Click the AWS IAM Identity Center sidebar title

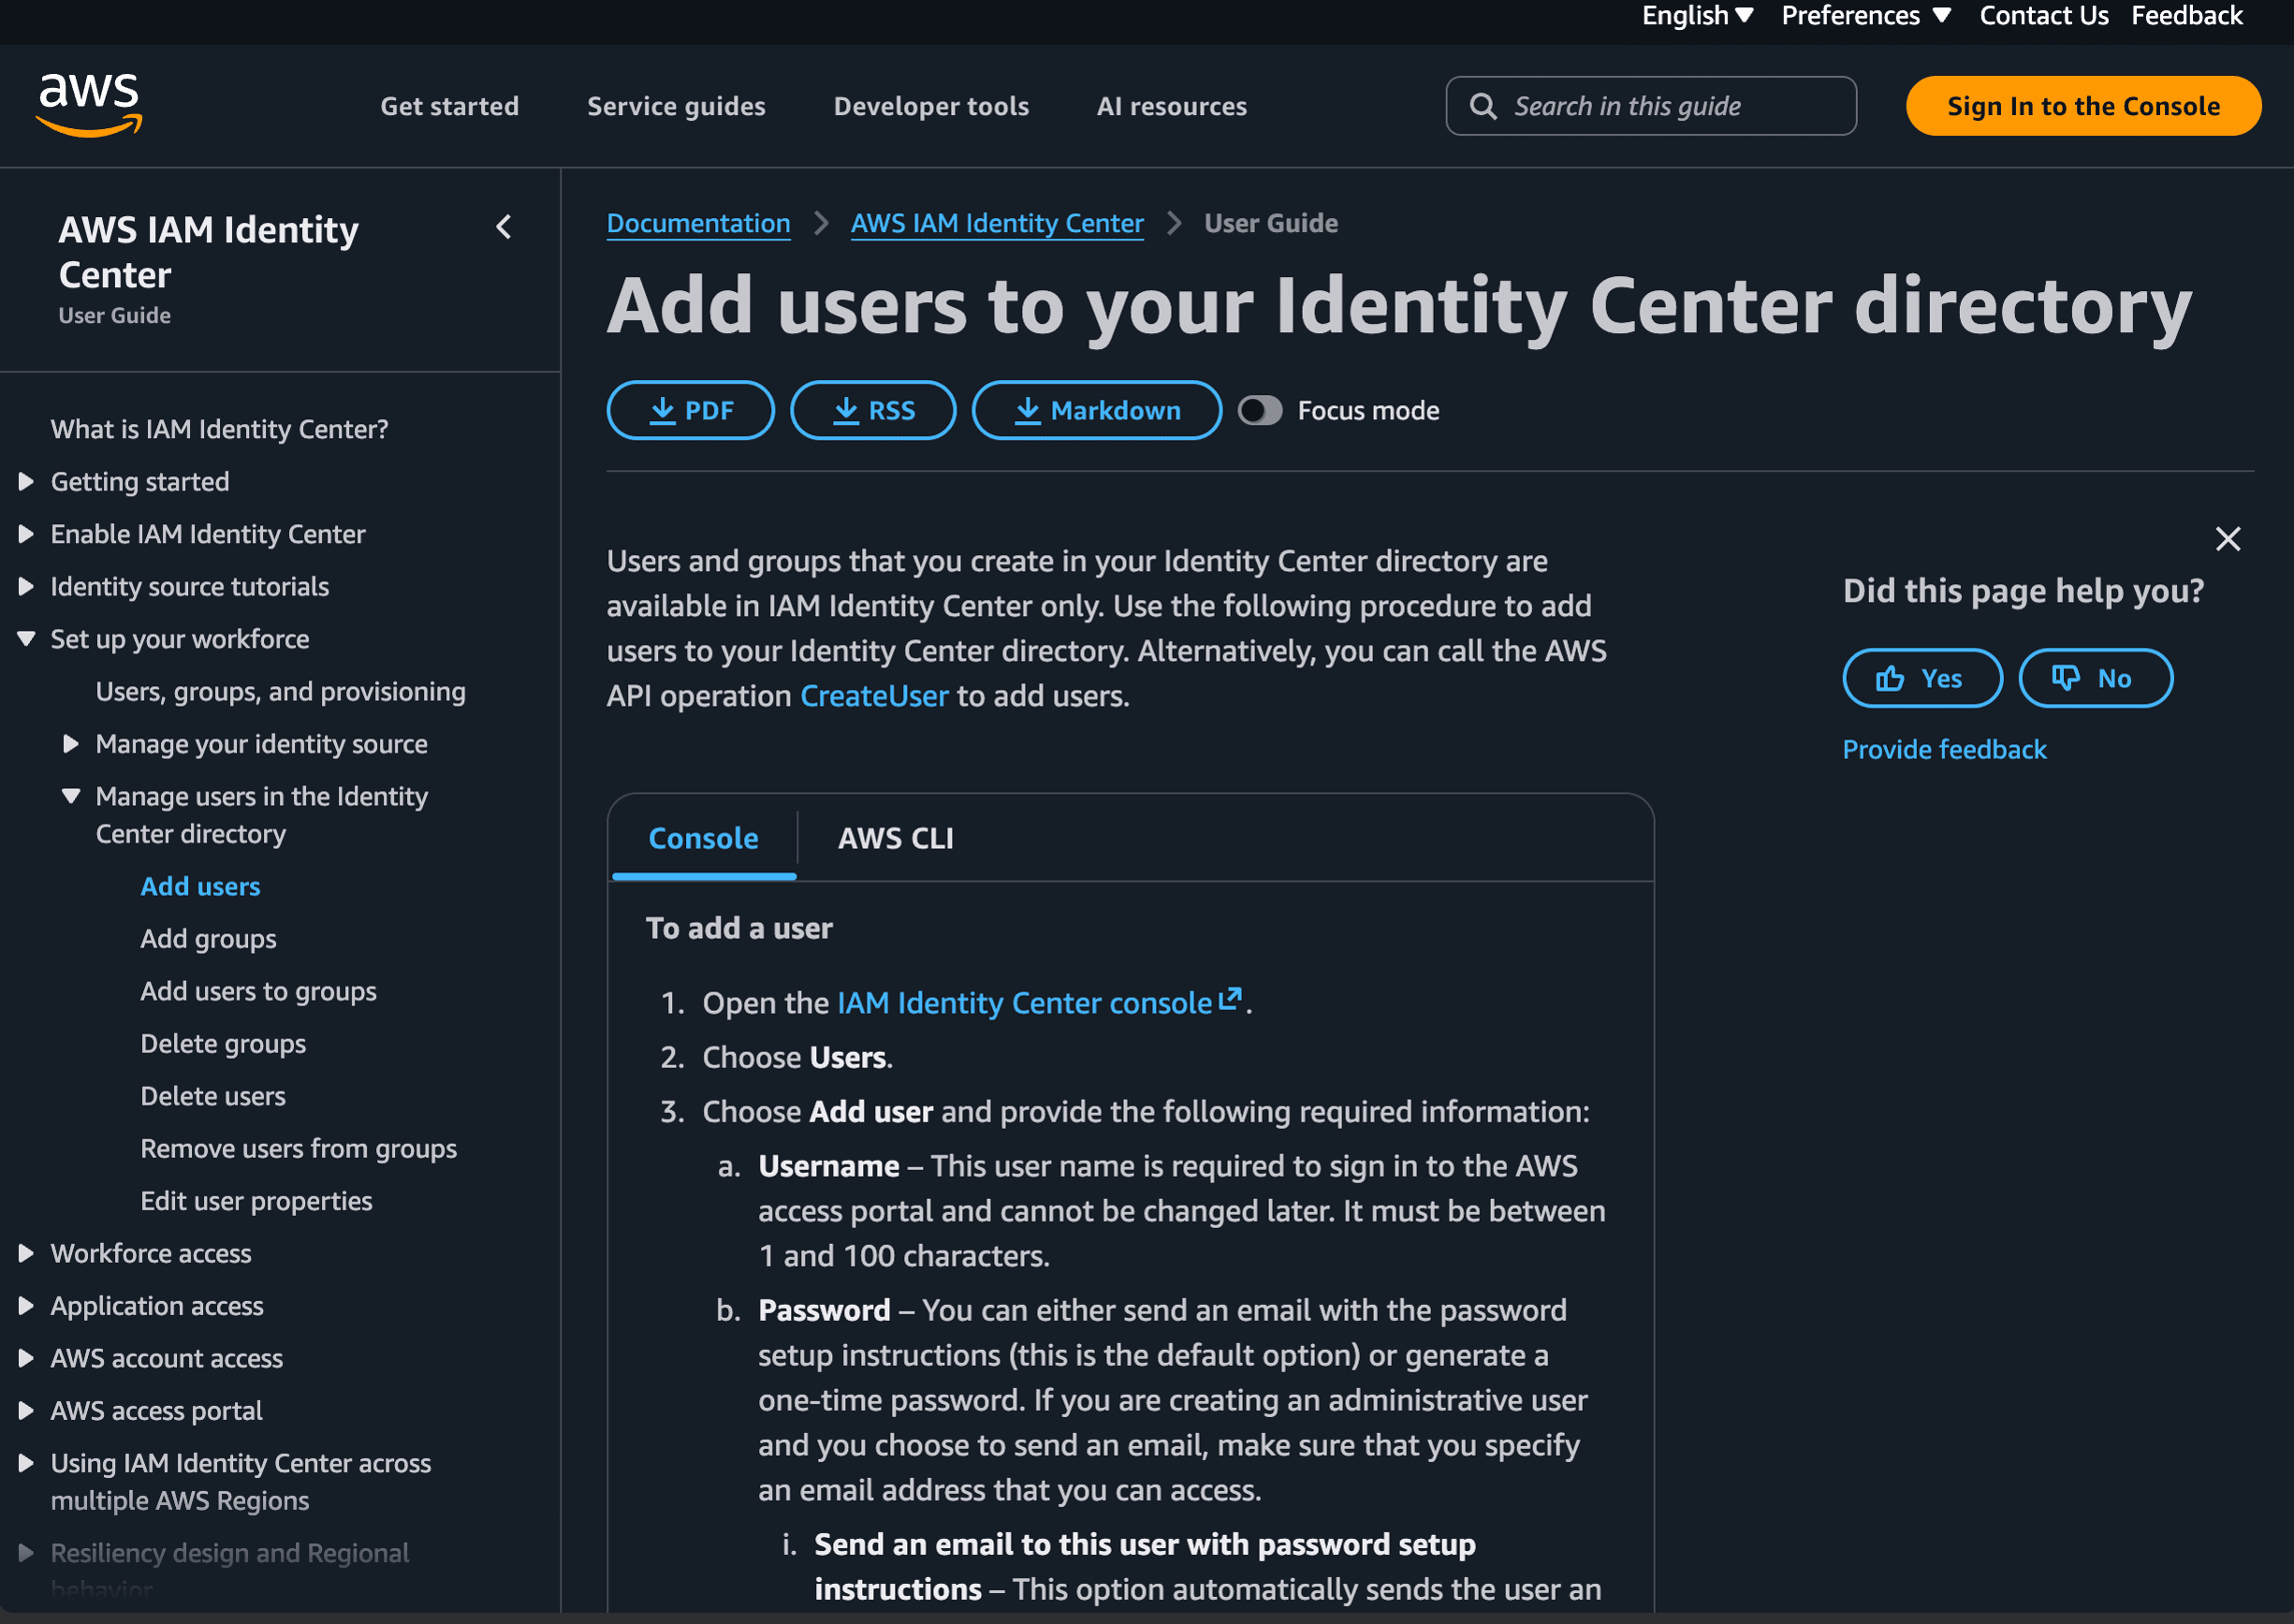pyautogui.click(x=208, y=252)
